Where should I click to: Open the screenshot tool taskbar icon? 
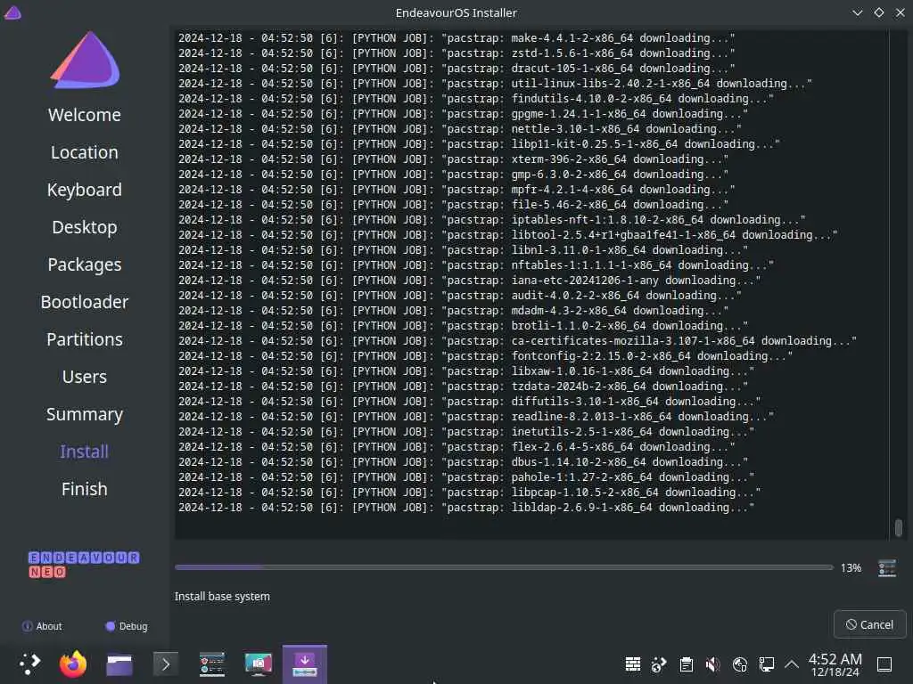tap(259, 664)
